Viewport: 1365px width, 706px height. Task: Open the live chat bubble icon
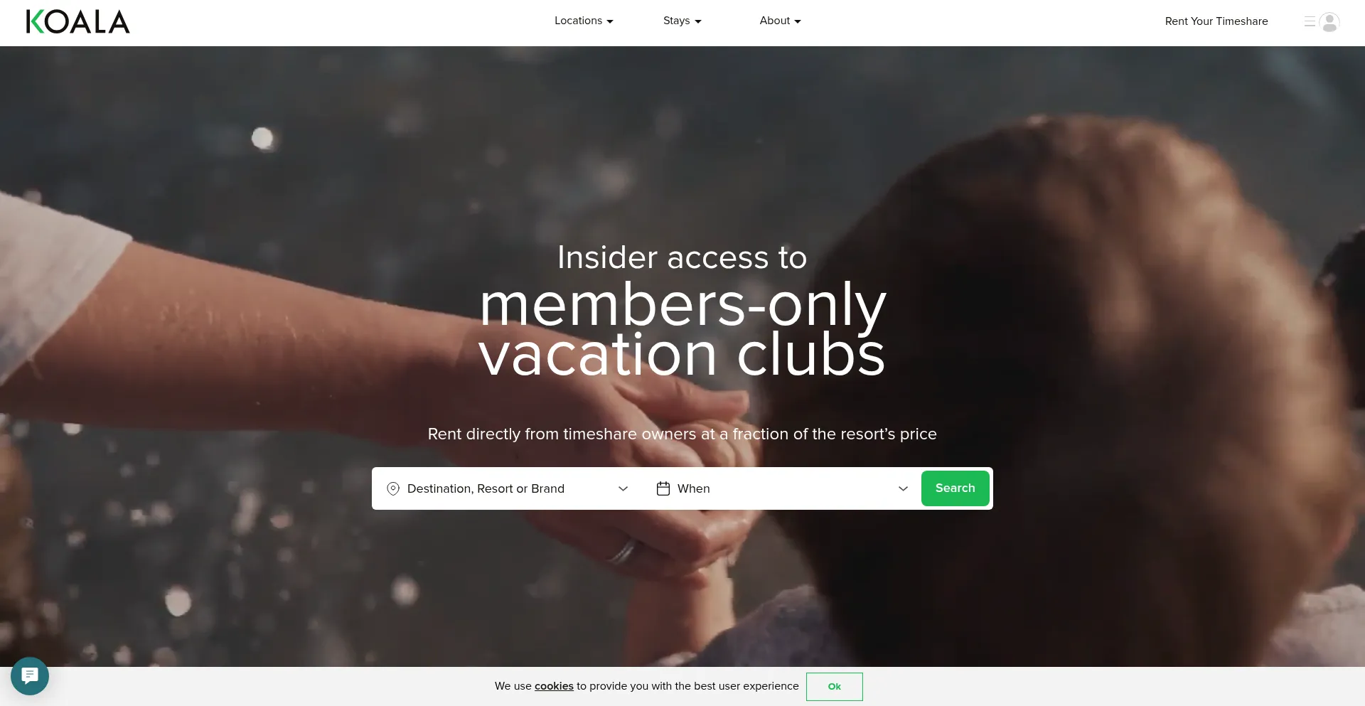pyautogui.click(x=30, y=676)
